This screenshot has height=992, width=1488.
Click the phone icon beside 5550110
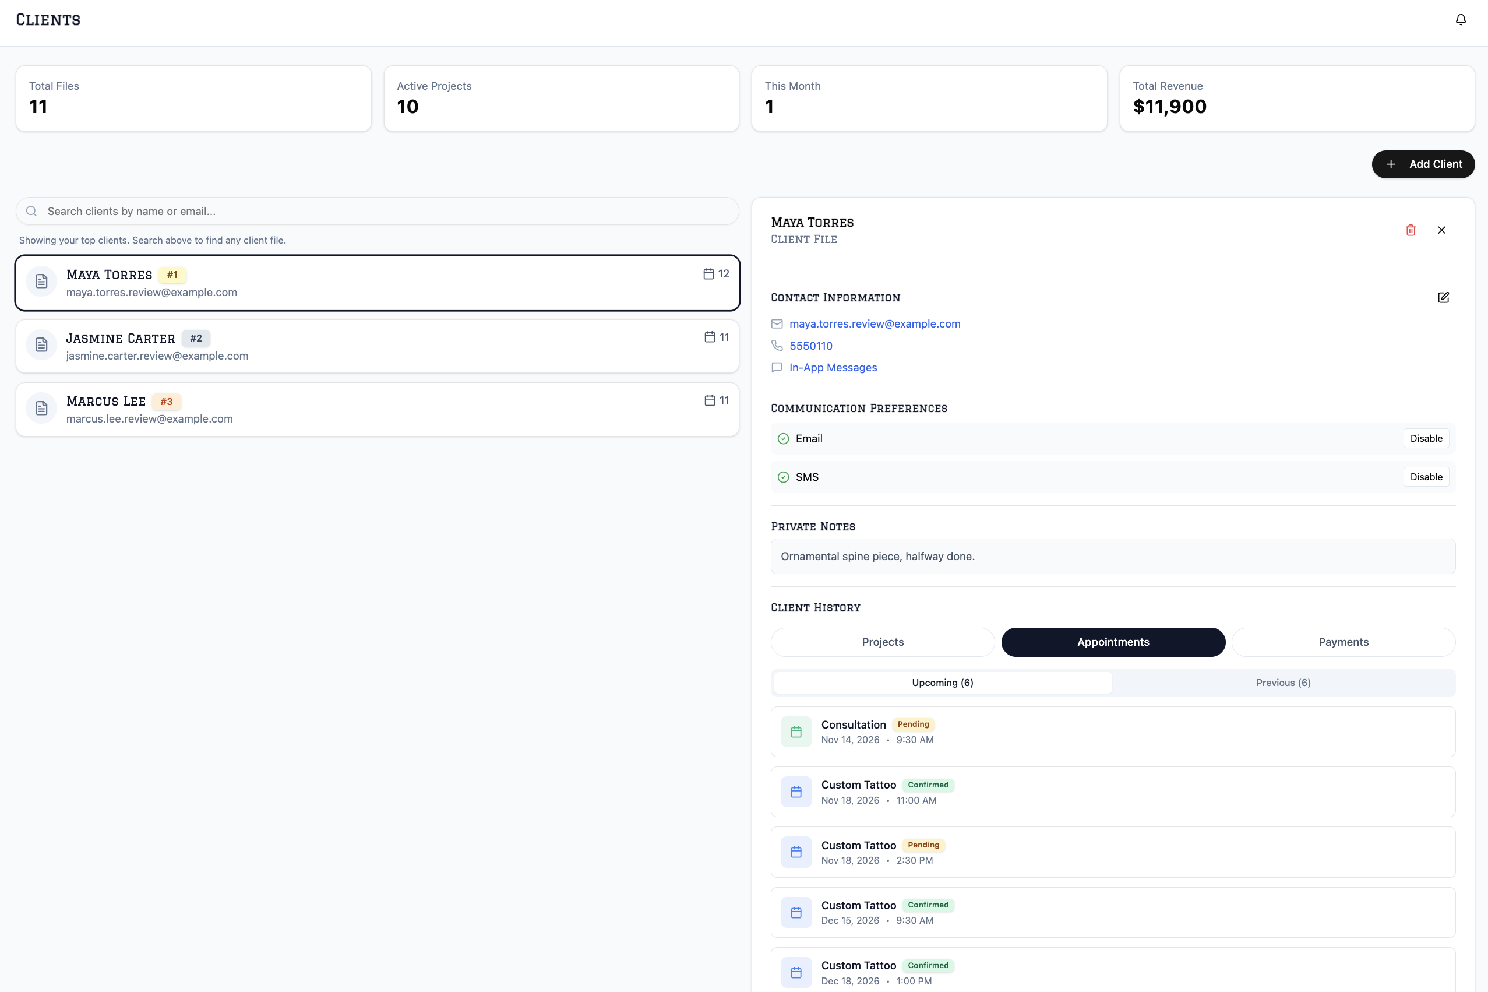777,346
